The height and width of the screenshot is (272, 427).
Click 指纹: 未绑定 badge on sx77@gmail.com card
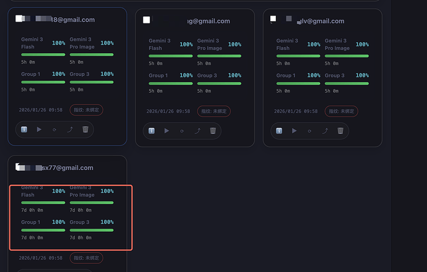pyautogui.click(x=86, y=258)
